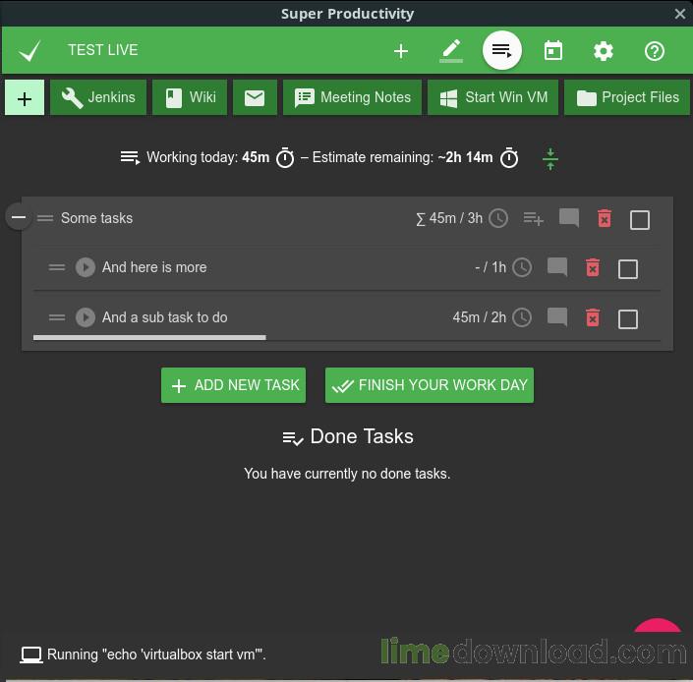Add a new global link shortcut
The width and height of the screenshot is (693, 682).
[25, 97]
